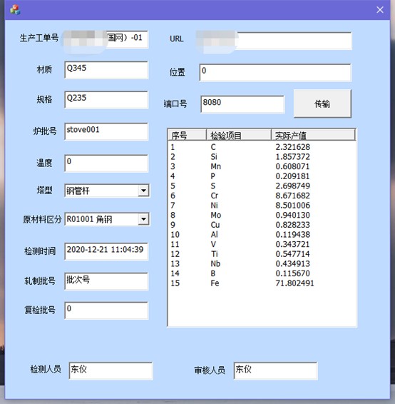Click the value 71.802491
The height and width of the screenshot is (404, 395).
295,283
